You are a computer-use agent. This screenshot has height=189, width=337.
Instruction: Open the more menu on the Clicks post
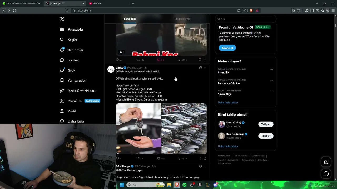point(205,68)
